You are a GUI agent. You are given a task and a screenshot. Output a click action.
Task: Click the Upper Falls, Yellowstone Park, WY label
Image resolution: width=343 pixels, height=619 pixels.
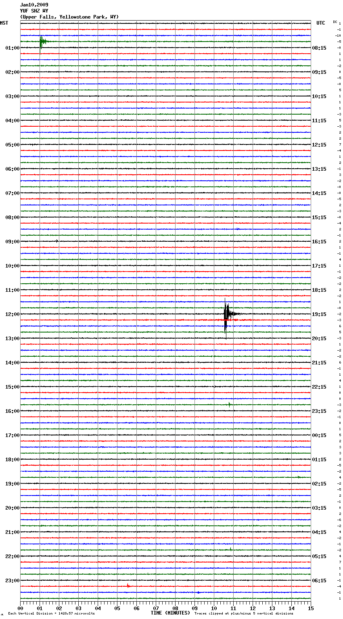click(x=69, y=17)
